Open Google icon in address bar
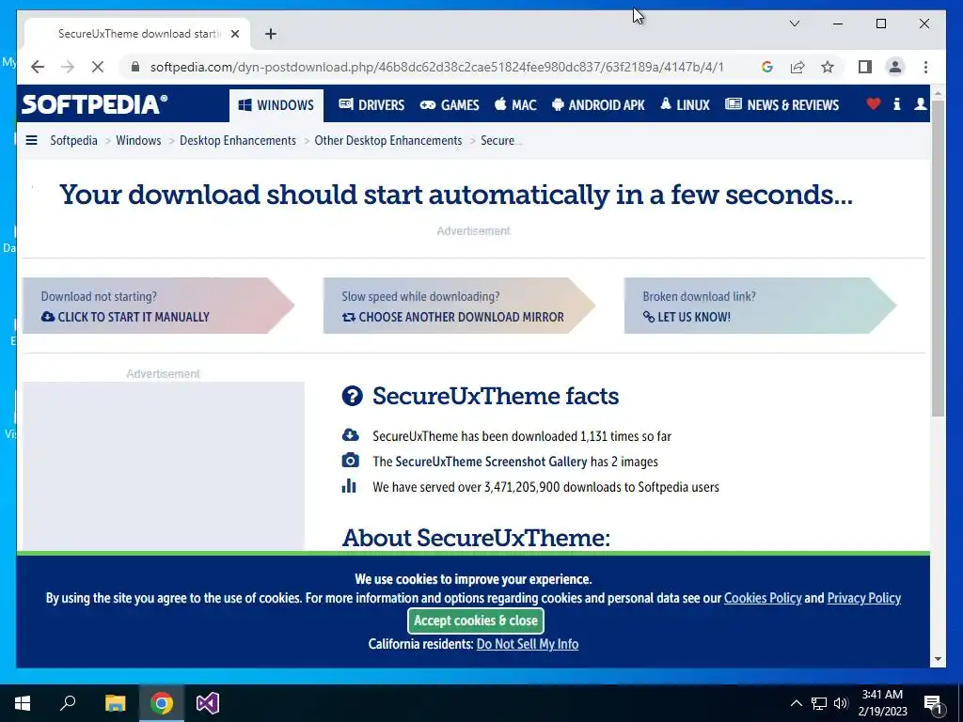The image size is (963, 722). point(766,67)
